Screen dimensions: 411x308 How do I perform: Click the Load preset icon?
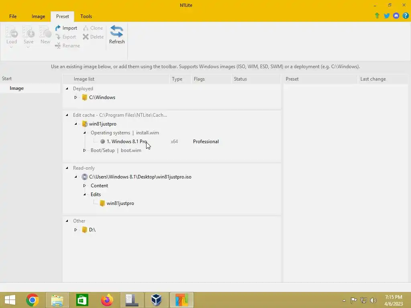coord(12,32)
